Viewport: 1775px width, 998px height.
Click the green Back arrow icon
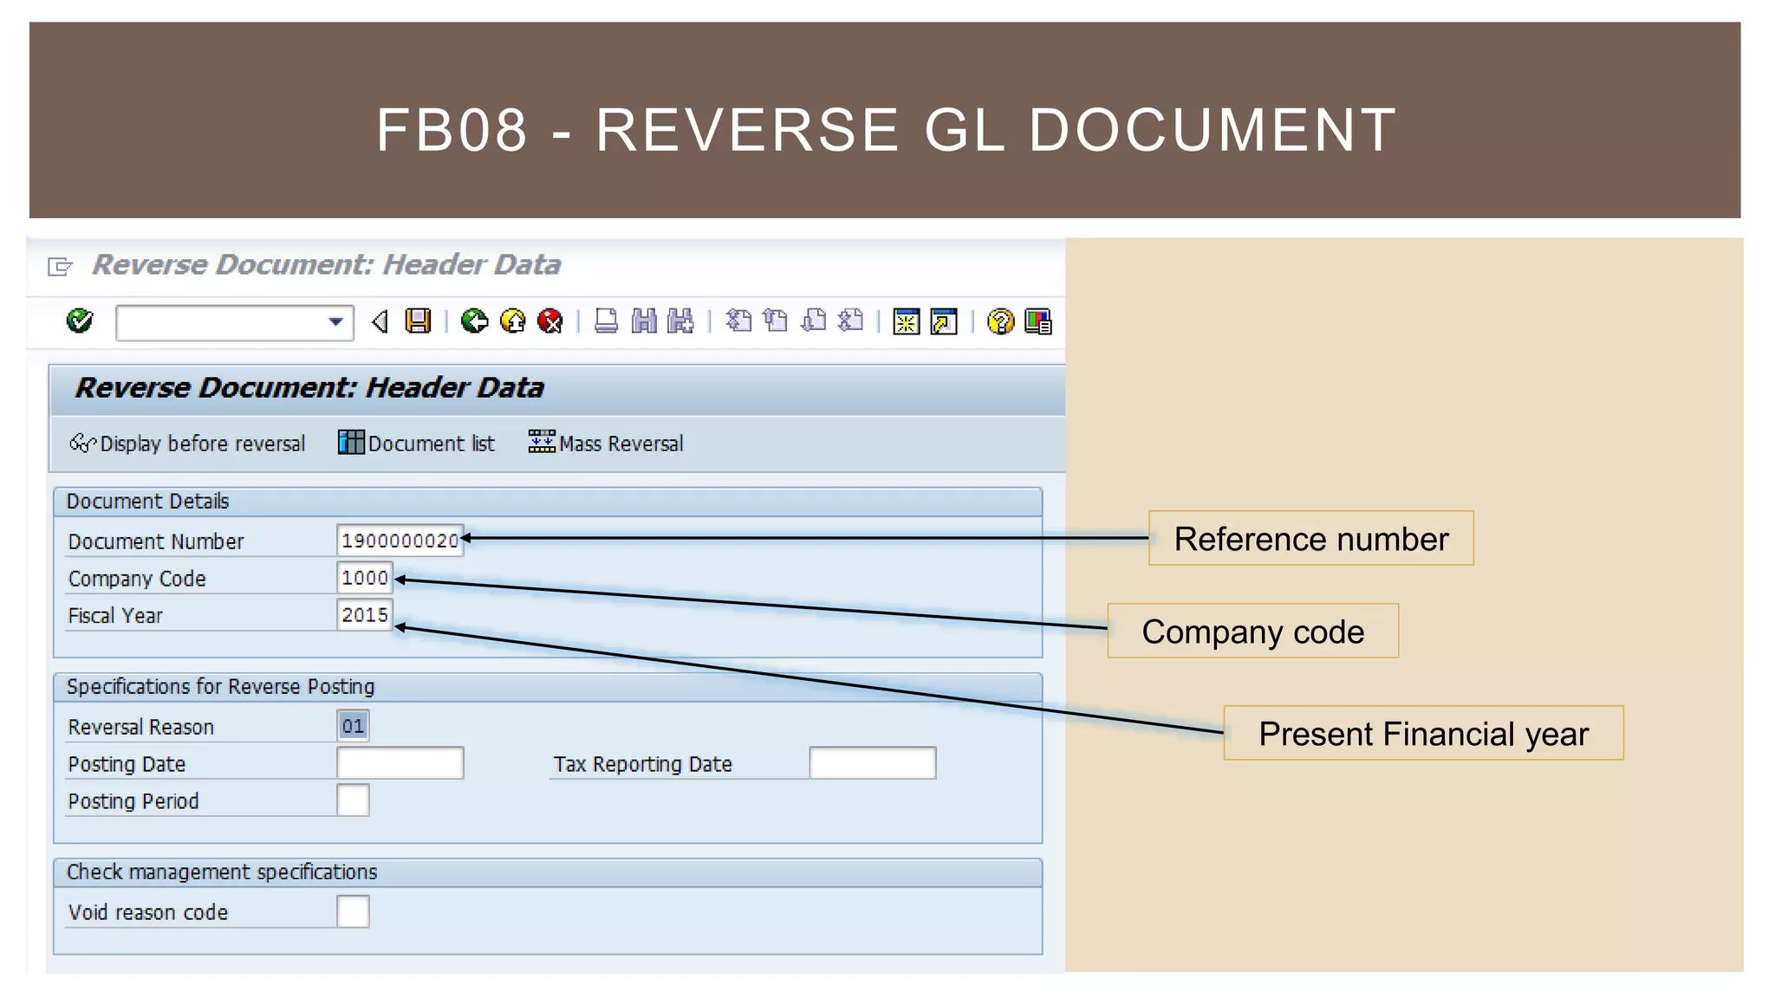tap(474, 321)
